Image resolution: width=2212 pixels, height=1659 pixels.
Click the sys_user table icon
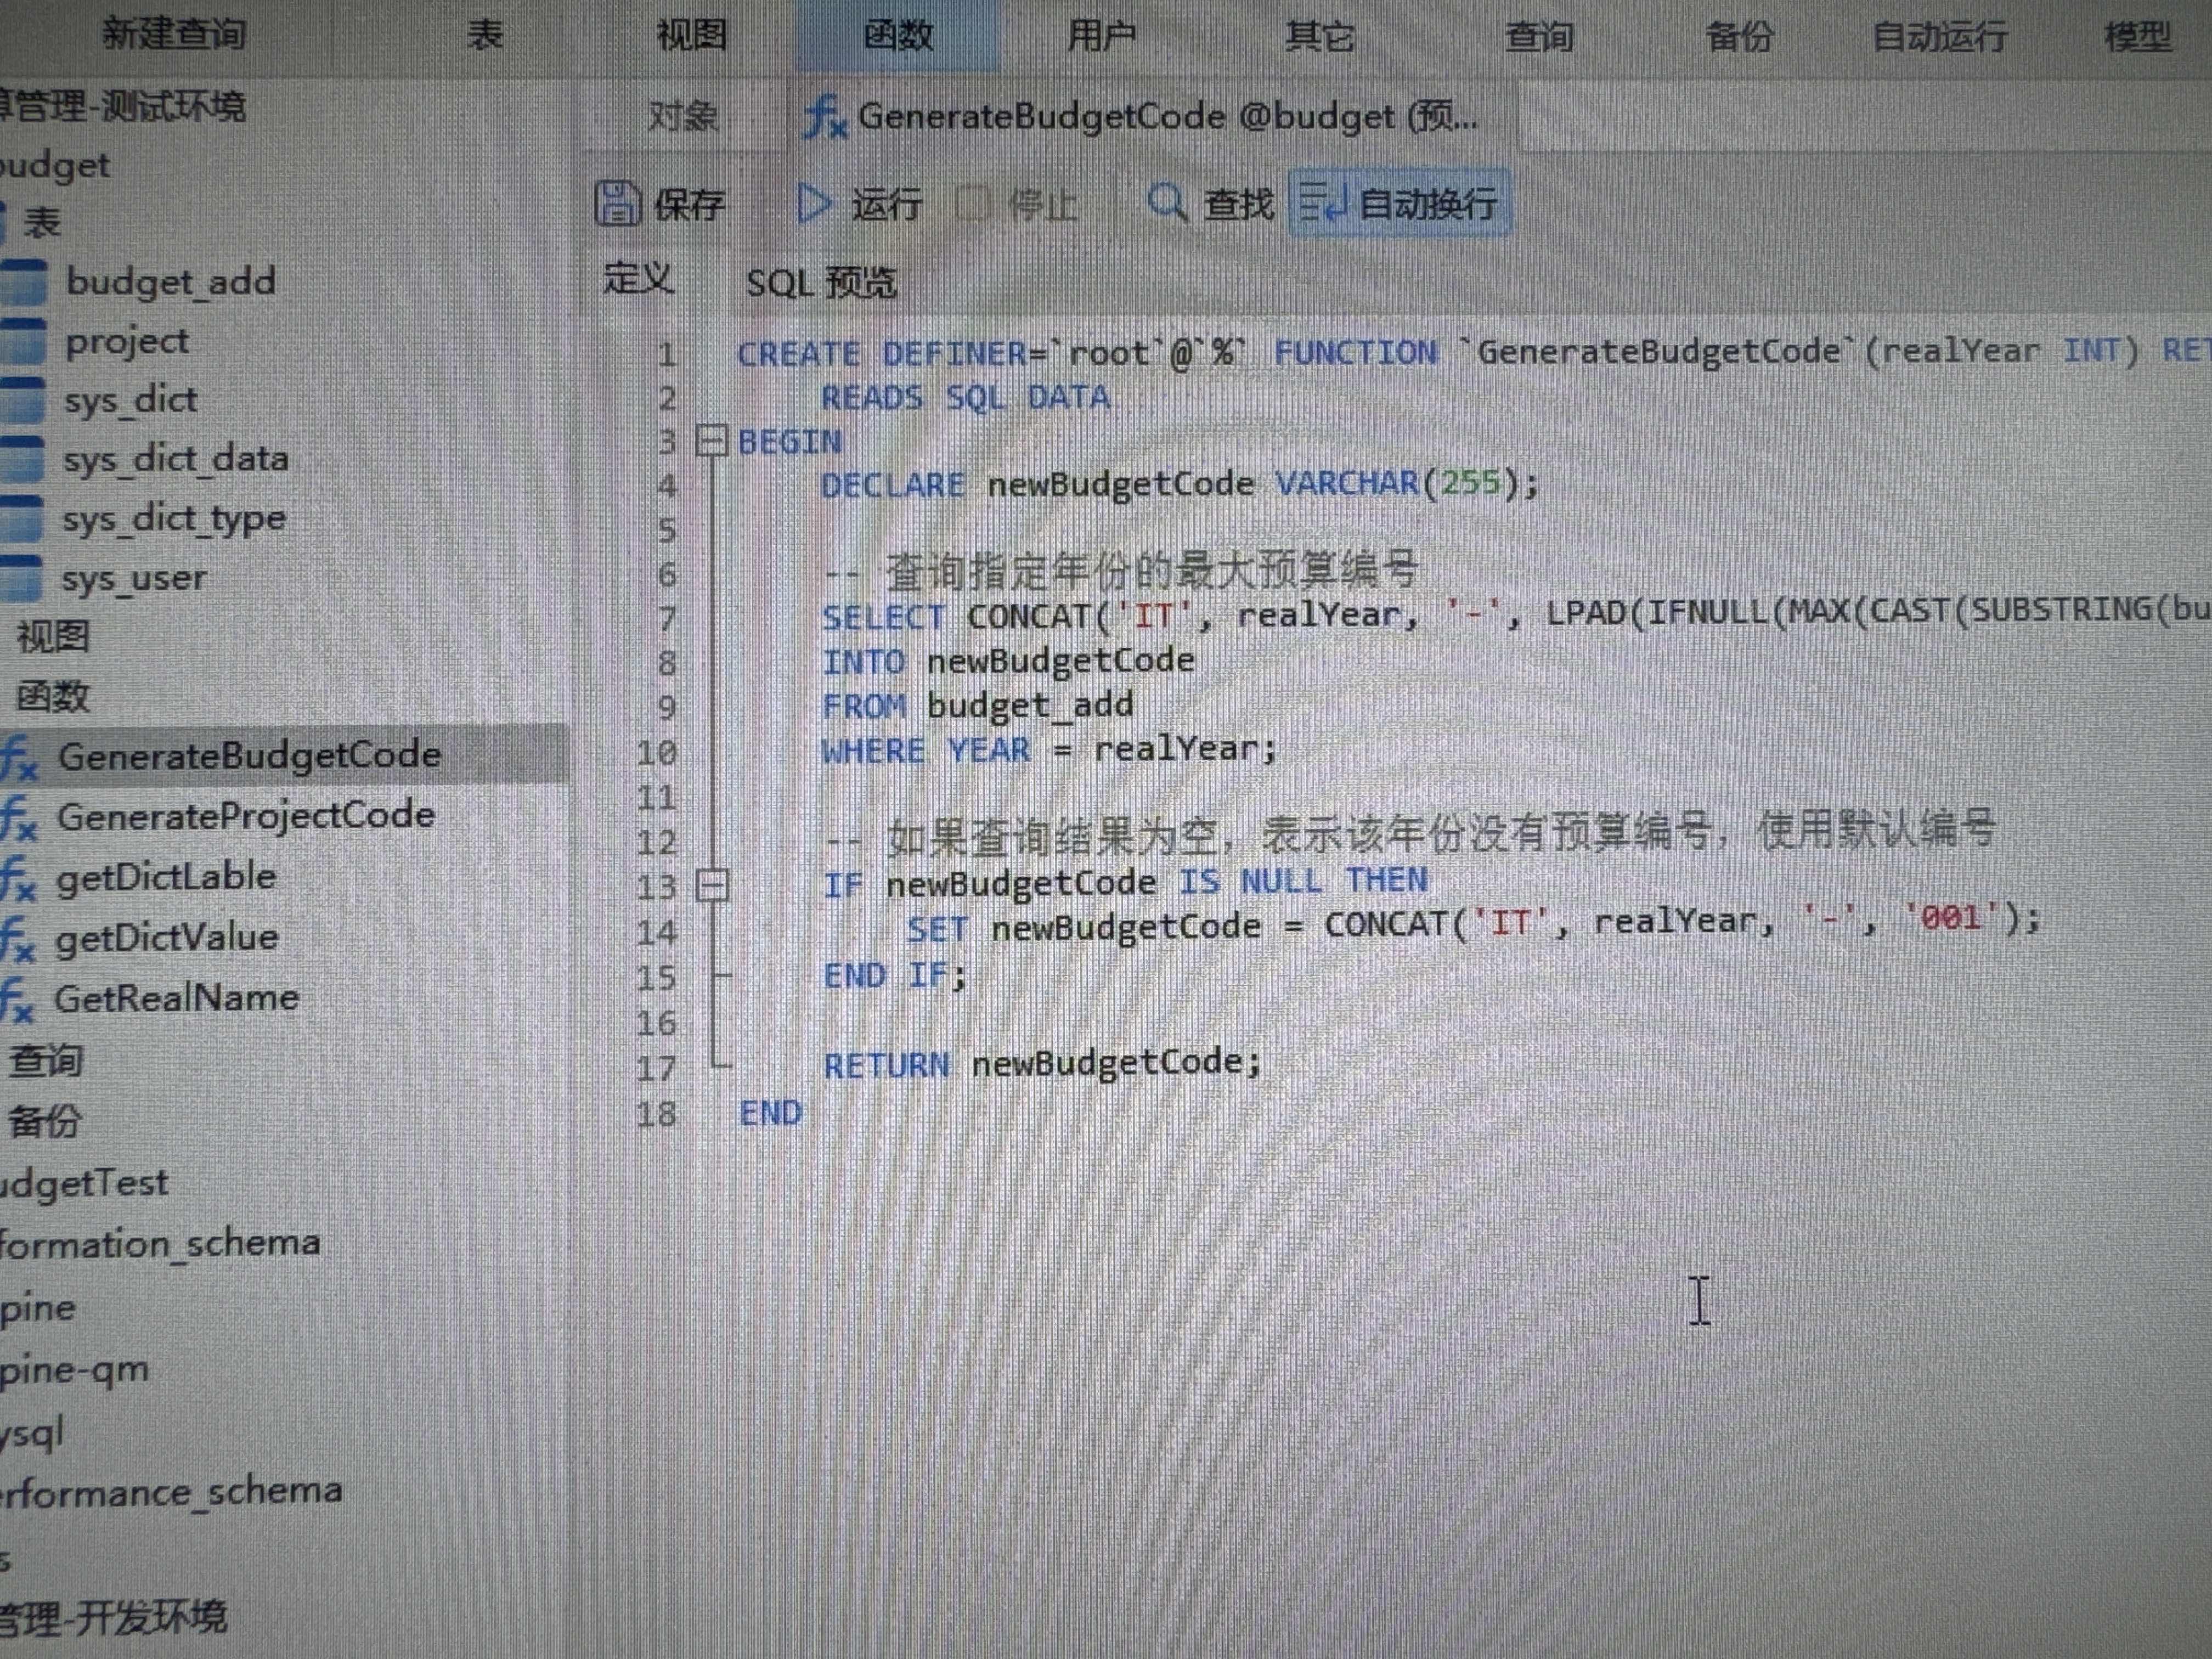tap(21, 578)
